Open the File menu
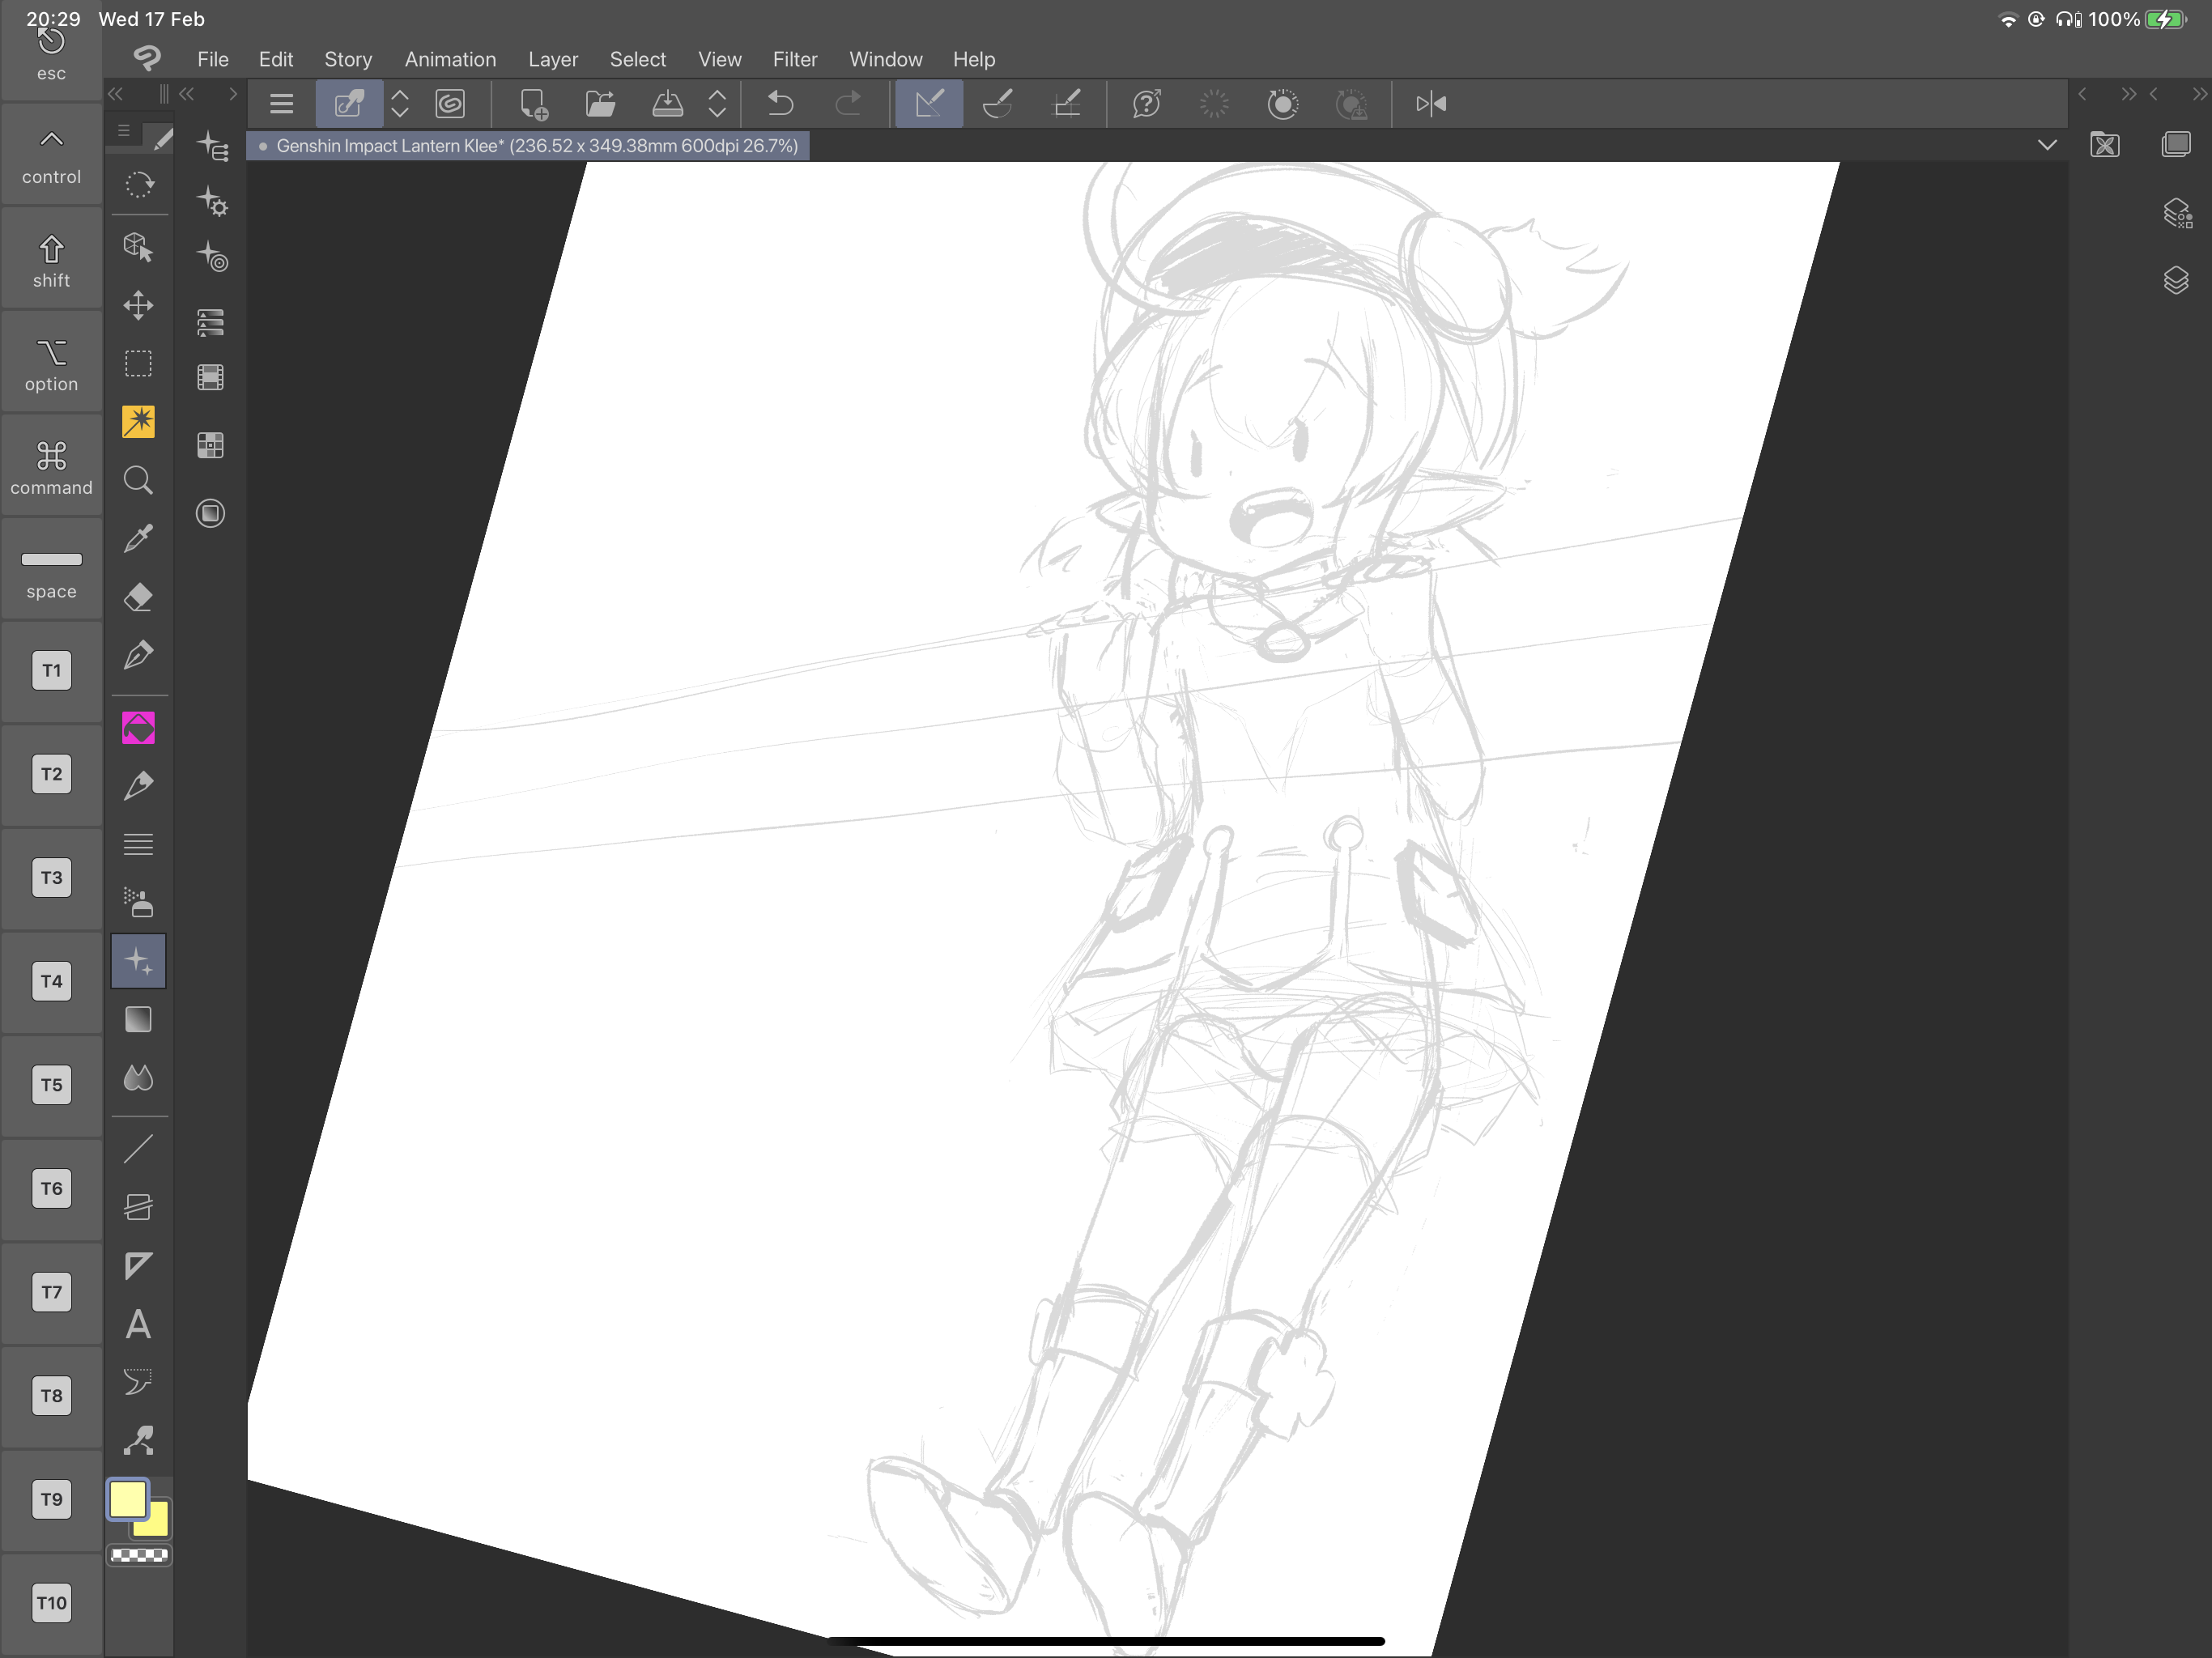Image resolution: width=2212 pixels, height=1658 pixels. click(x=213, y=59)
